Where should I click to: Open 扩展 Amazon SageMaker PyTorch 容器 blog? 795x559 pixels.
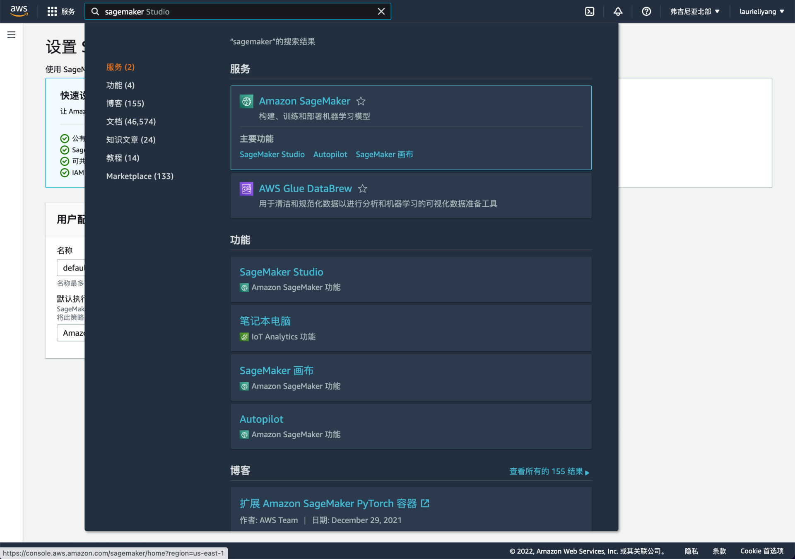pyautogui.click(x=328, y=503)
